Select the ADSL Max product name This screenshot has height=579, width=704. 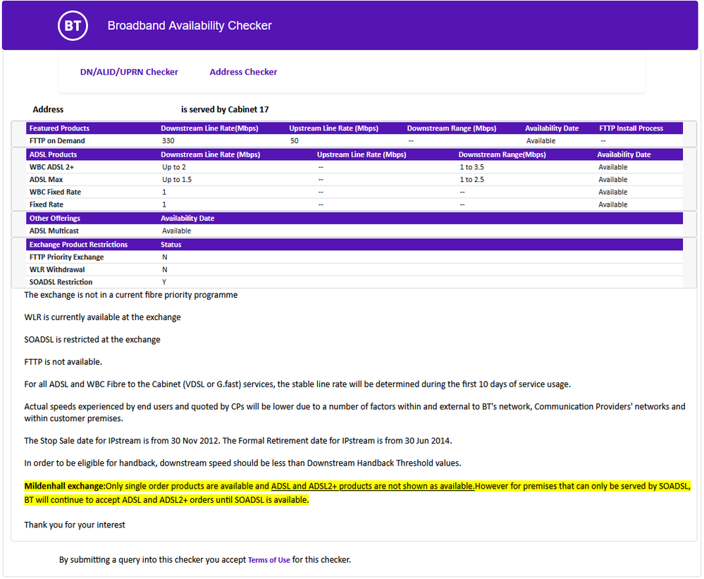click(47, 180)
